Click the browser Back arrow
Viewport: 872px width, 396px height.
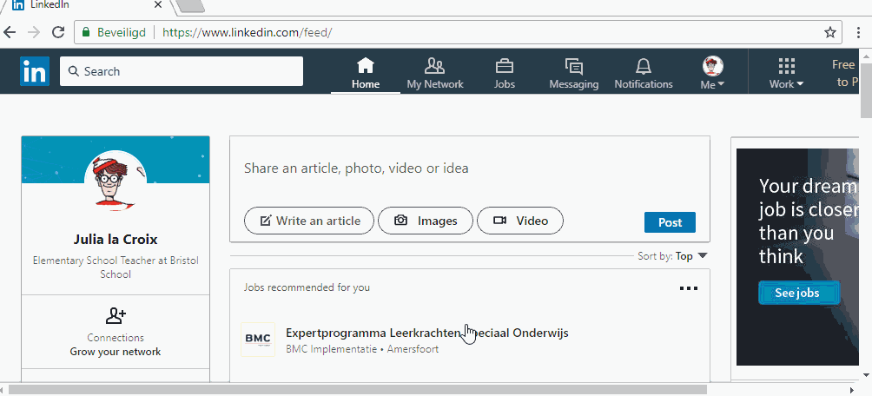[x=10, y=32]
